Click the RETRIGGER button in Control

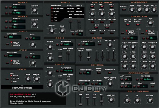tap(109, 73)
